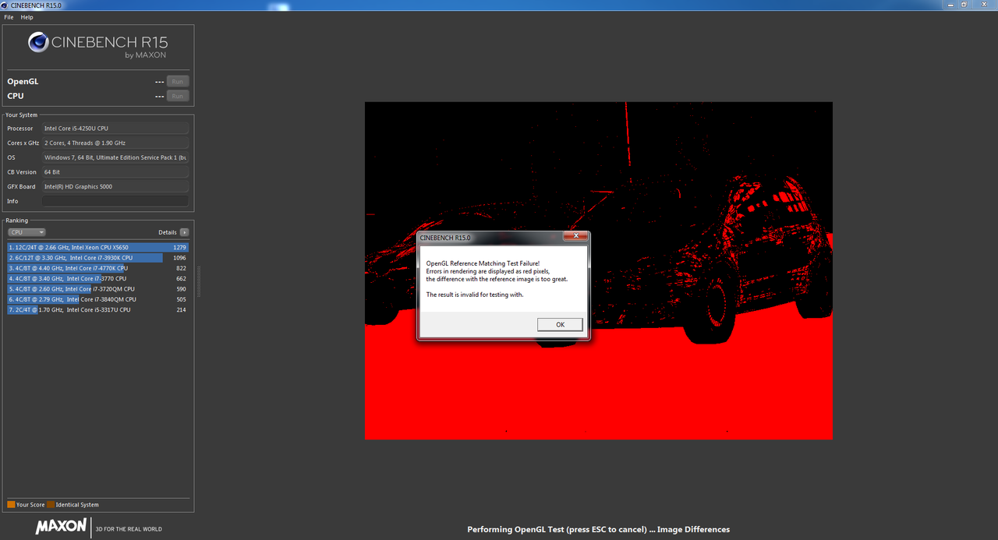
Task: Open the CPU ranking type dropdown
Action: (27, 232)
